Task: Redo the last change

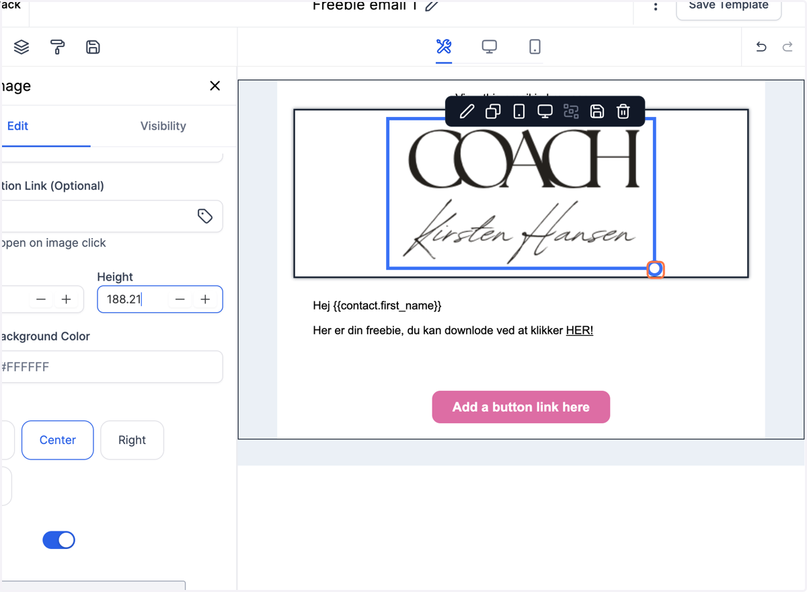Action: coord(787,46)
